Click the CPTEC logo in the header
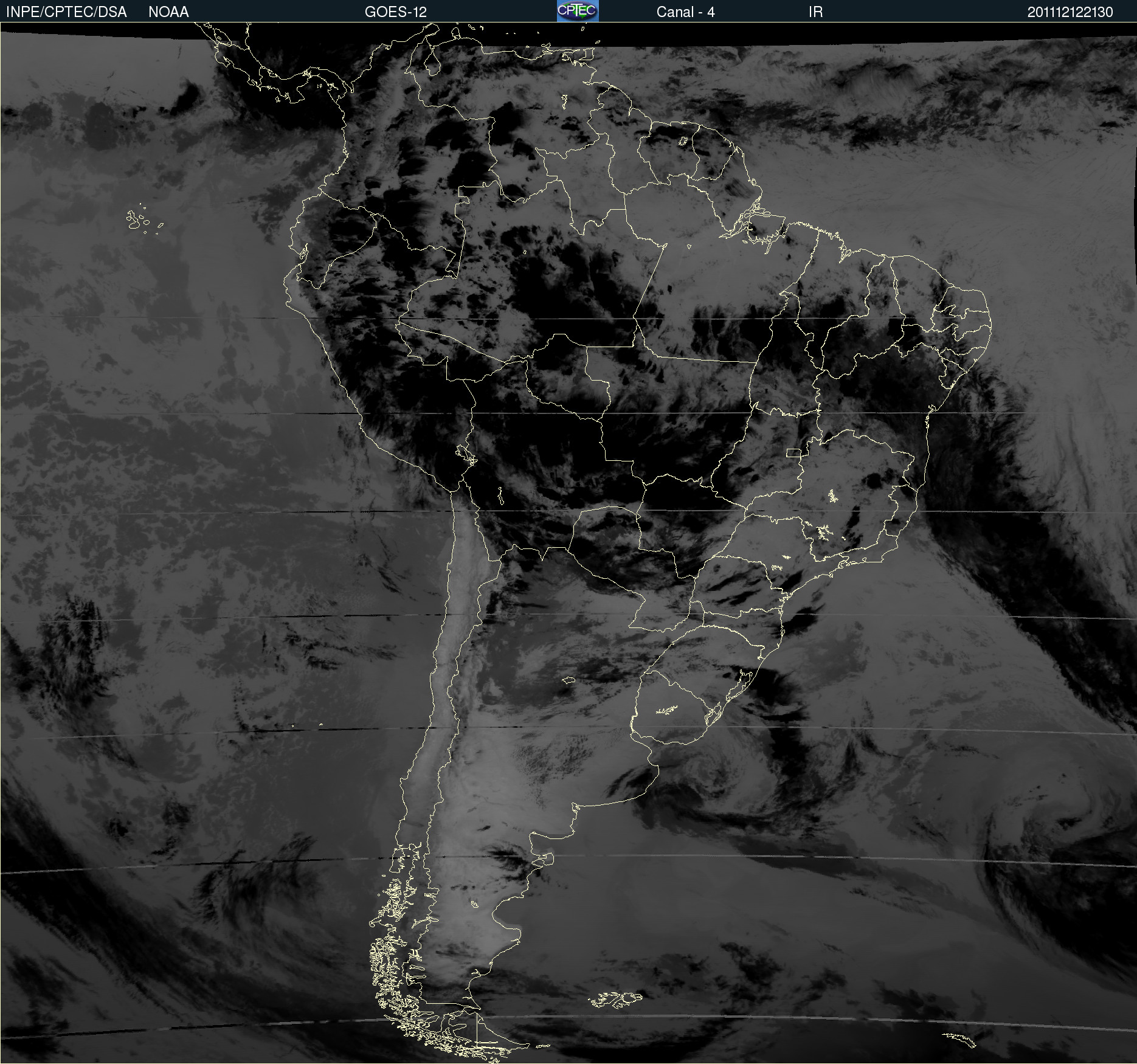This screenshot has width=1137, height=1064. coord(578,11)
